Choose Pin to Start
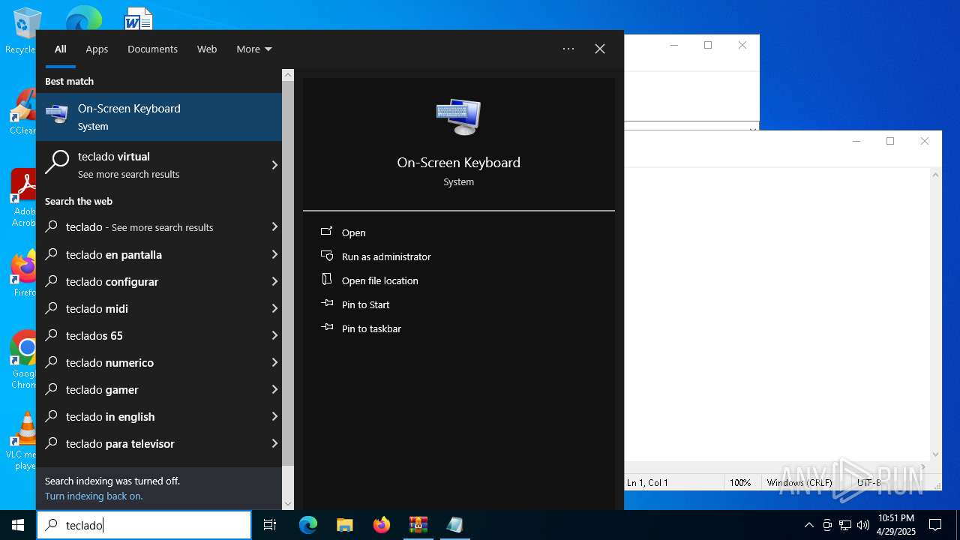Screen dimensions: 960x540 [365, 304]
